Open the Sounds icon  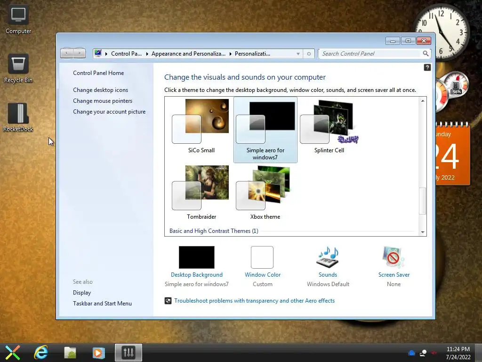tap(328, 257)
